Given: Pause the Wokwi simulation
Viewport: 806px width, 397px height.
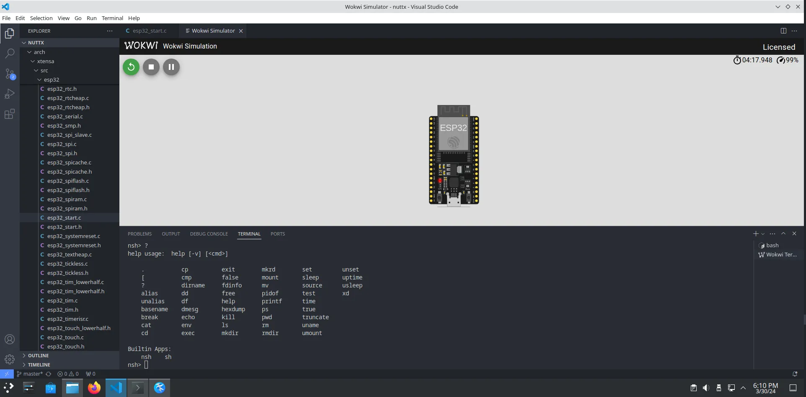Looking at the screenshot, I should pyautogui.click(x=171, y=67).
